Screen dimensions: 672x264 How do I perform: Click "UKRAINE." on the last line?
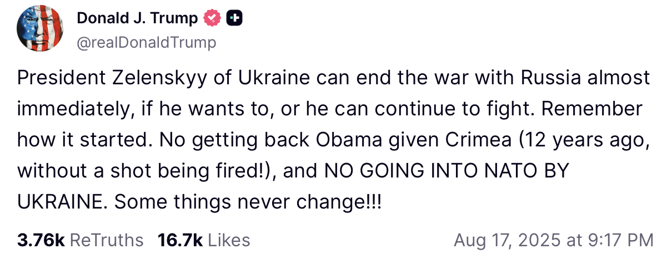pyautogui.click(x=63, y=202)
